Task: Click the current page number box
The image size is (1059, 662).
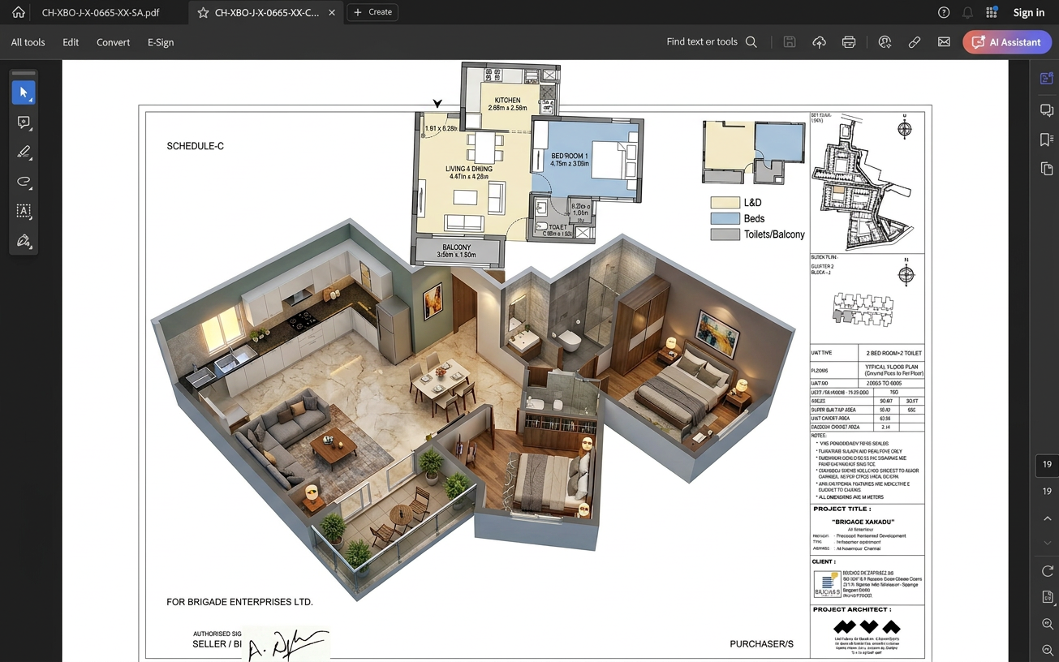Action: click(x=1047, y=465)
